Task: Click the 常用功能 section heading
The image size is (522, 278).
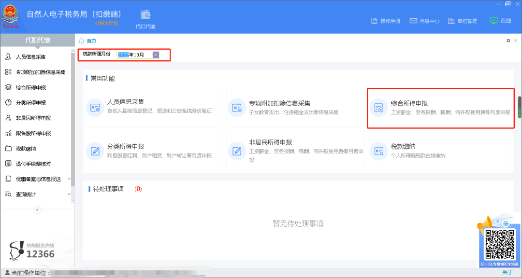Action: tap(102, 79)
